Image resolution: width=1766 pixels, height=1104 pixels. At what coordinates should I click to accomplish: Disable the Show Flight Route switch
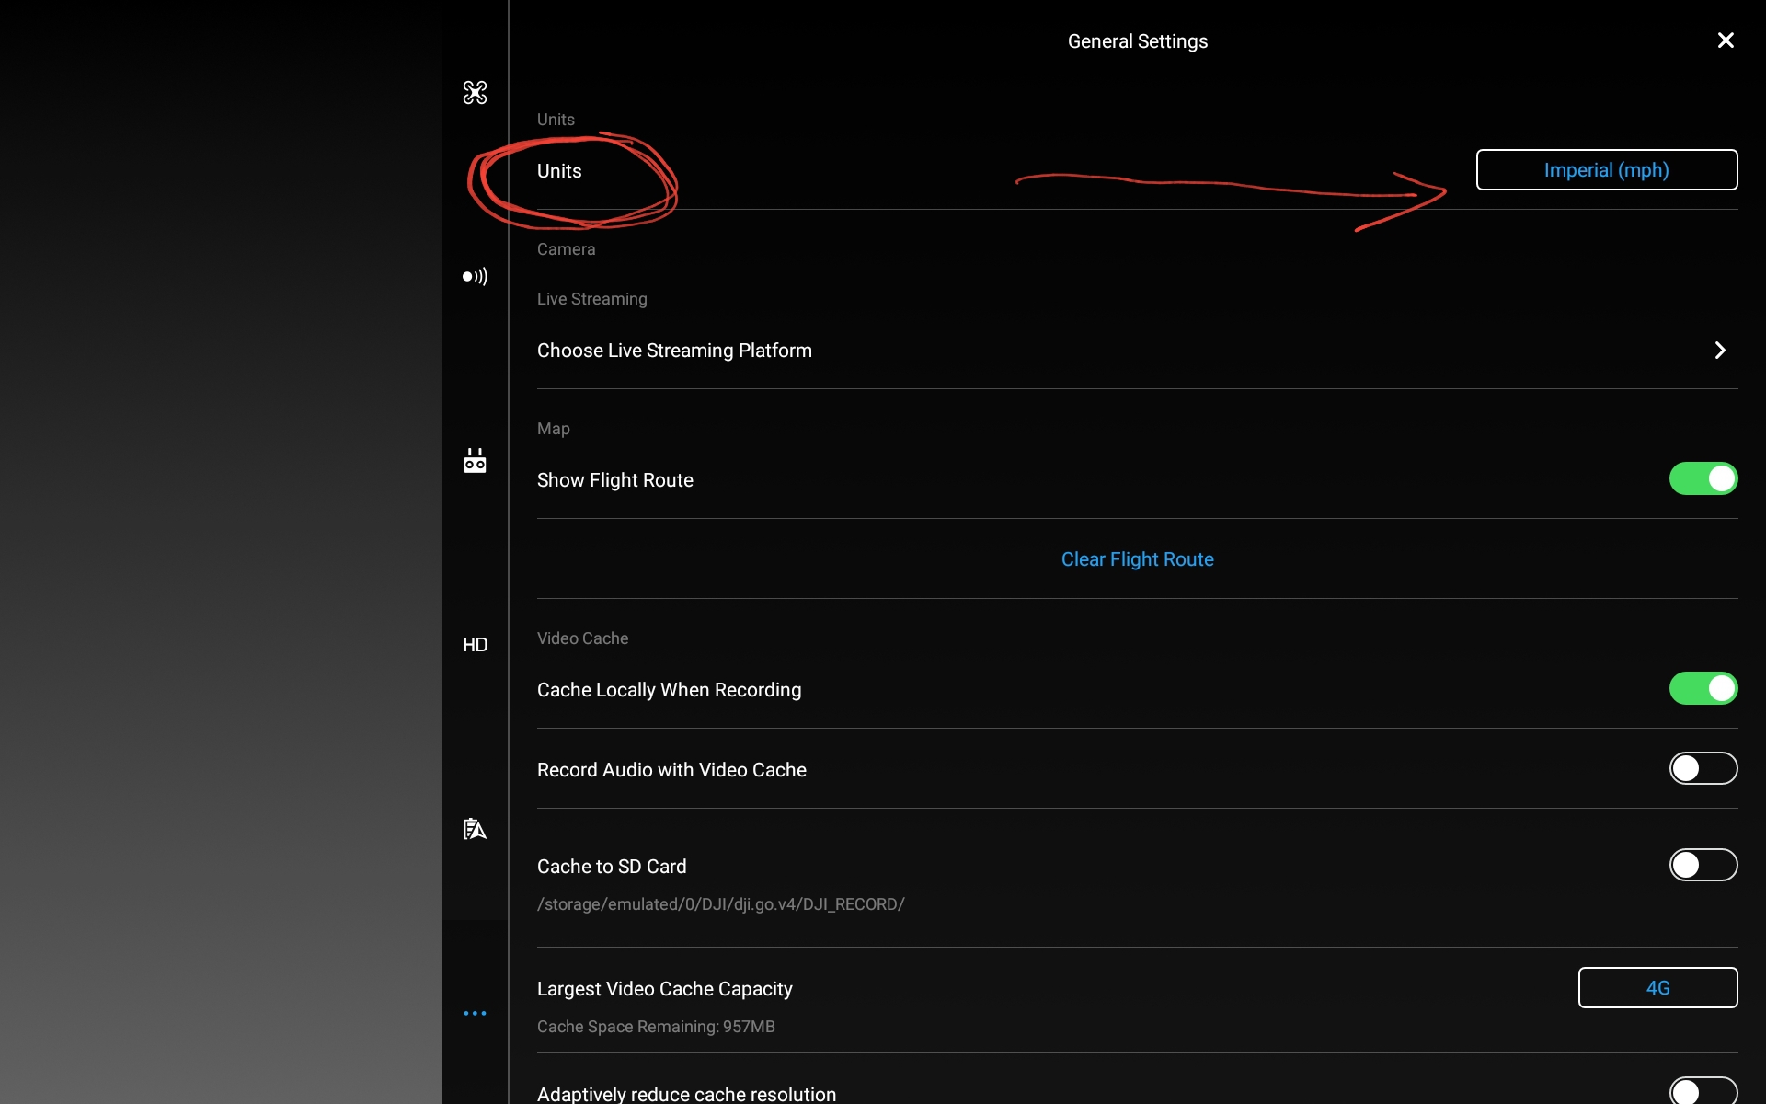(x=1703, y=478)
